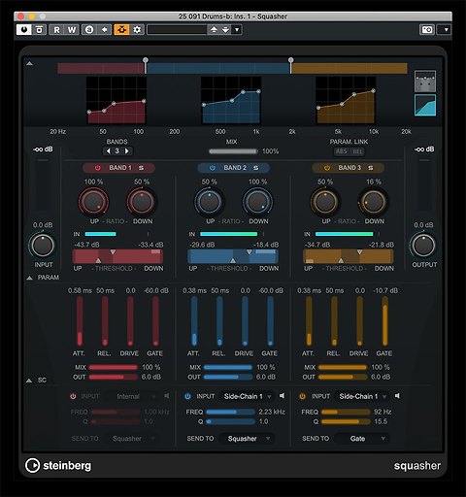Select the blue Band 2 curve graph
Screen dimensions: 466x497
click(x=231, y=100)
